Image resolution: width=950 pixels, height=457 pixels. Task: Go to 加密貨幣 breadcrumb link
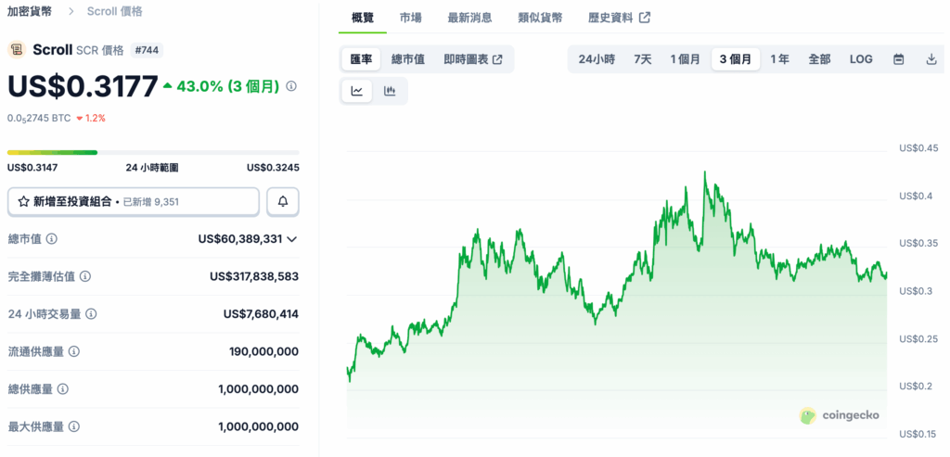coord(29,11)
